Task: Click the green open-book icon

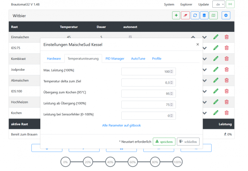Action: 214,16
